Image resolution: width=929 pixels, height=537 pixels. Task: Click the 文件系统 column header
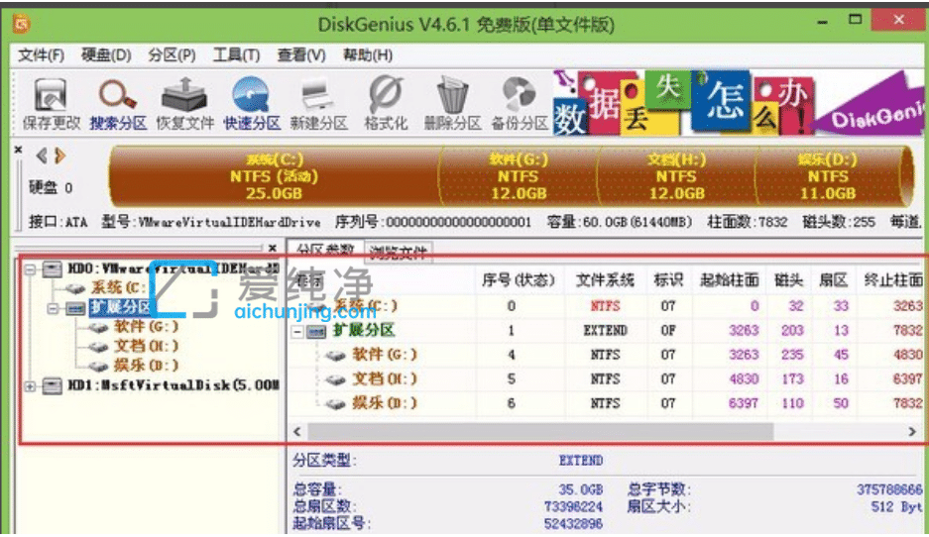coord(605,280)
